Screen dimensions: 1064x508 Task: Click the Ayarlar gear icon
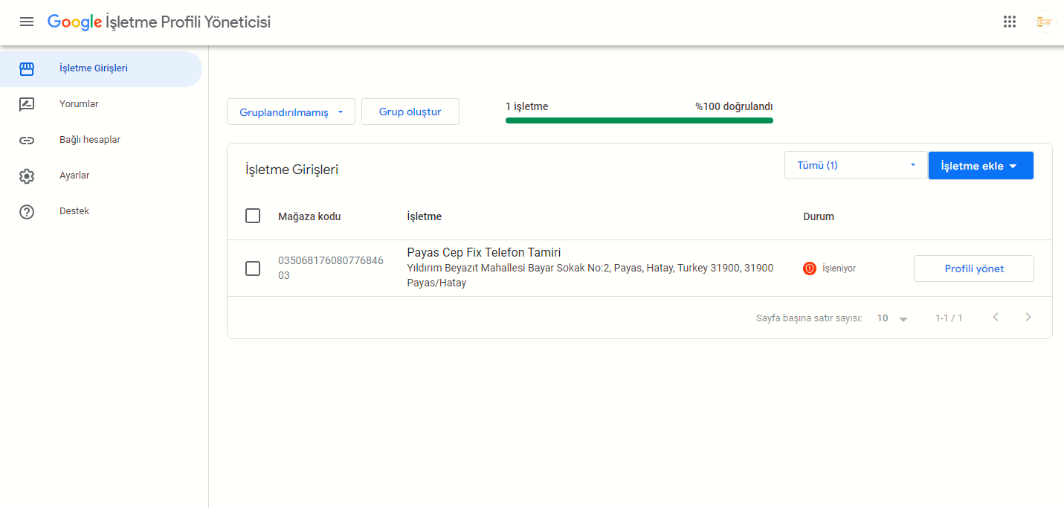point(27,176)
